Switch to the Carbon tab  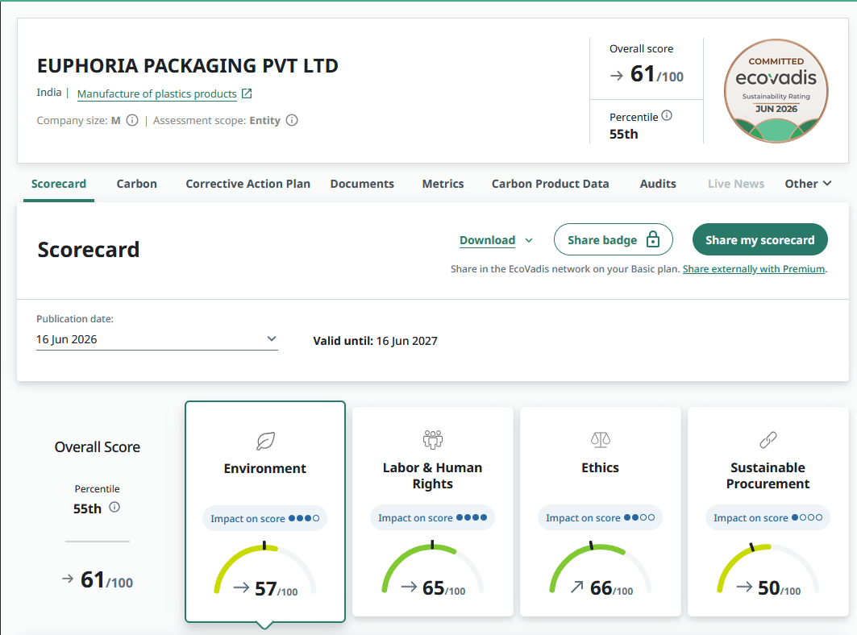pyautogui.click(x=136, y=184)
